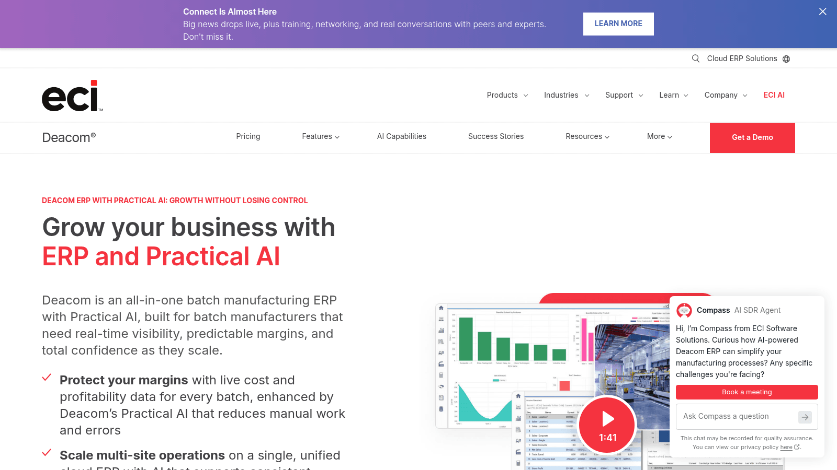
Task: Play the 1:41 product video
Action: pyautogui.click(x=607, y=425)
